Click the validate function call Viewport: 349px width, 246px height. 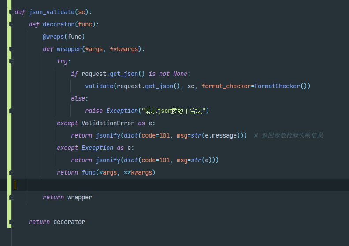99,86
